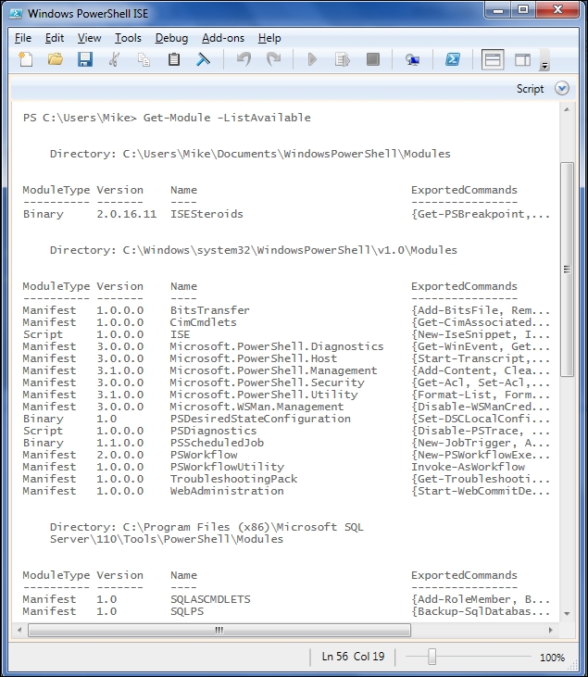Image resolution: width=588 pixels, height=677 pixels.
Task: Open a script file with folder icon
Action: [56, 59]
